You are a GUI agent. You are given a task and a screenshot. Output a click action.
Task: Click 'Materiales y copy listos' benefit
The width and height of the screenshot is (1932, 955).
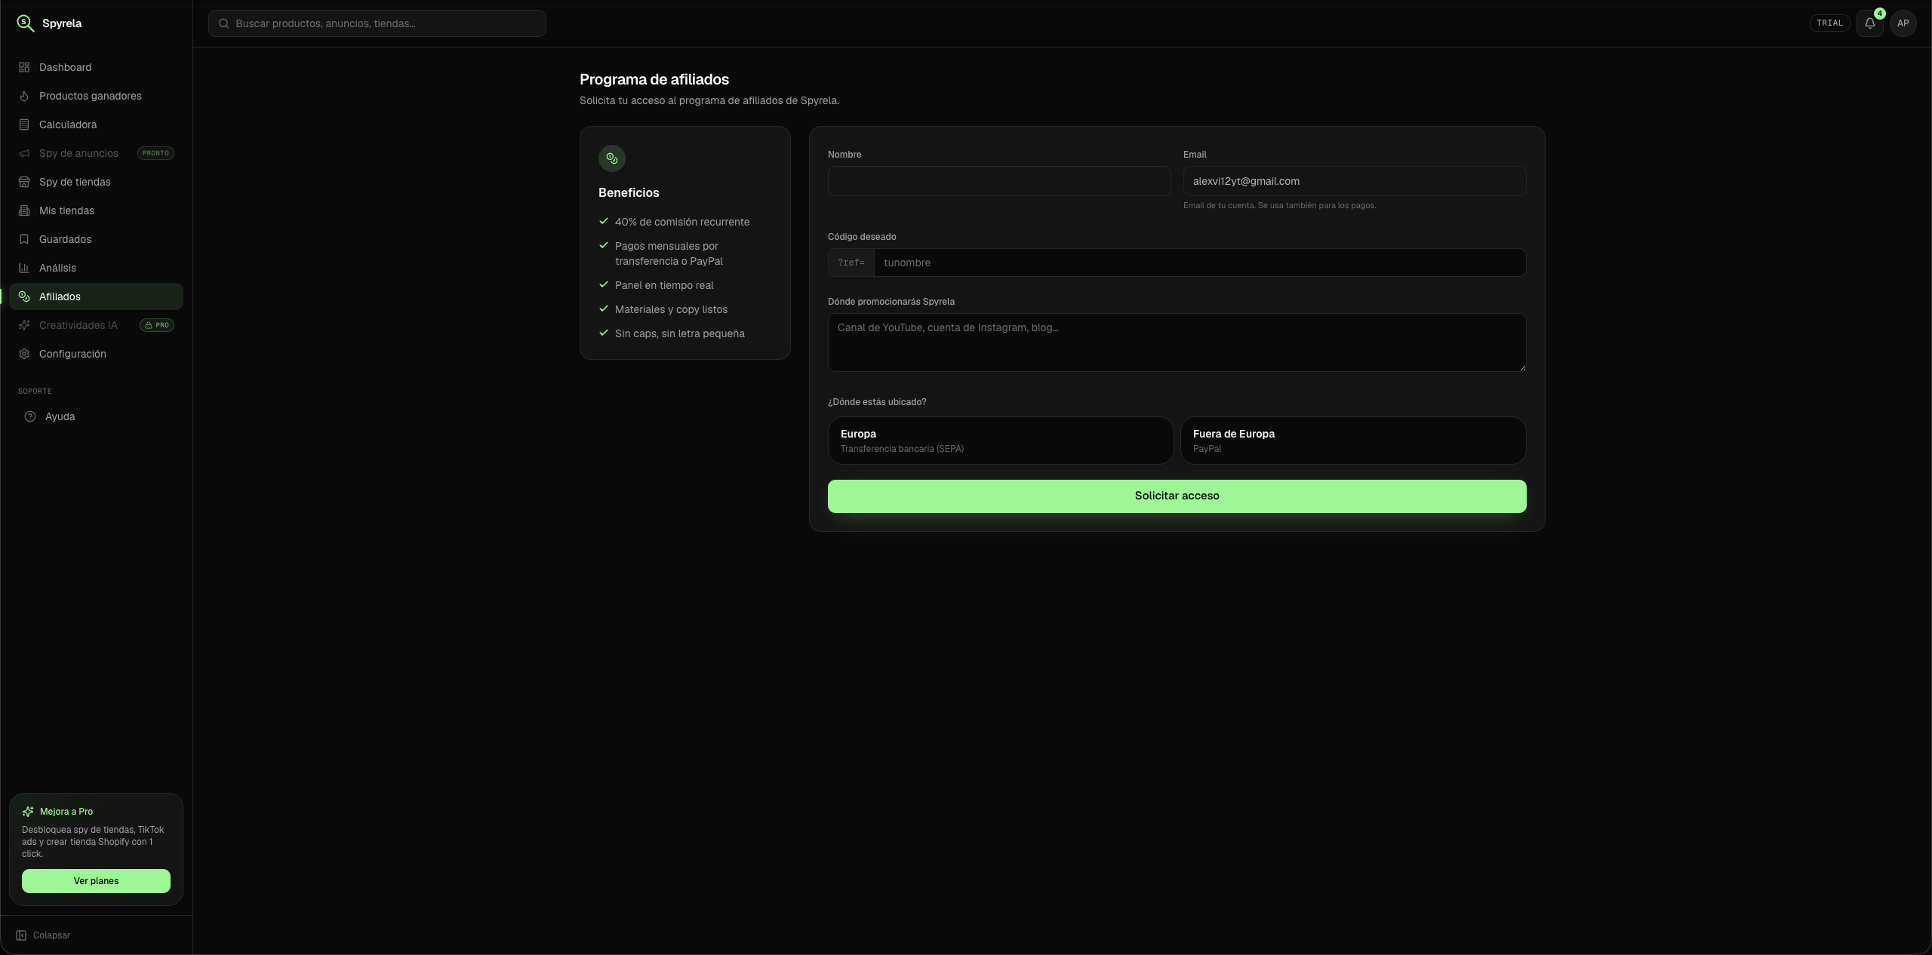tap(672, 309)
